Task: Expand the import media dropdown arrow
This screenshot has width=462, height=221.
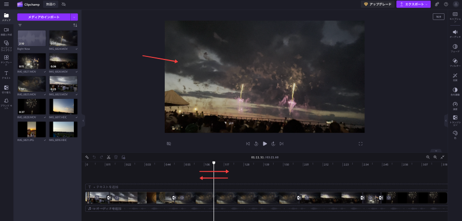Action: [75, 17]
